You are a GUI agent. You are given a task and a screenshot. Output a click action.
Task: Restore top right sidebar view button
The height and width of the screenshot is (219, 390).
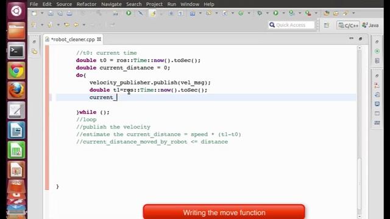point(377,42)
